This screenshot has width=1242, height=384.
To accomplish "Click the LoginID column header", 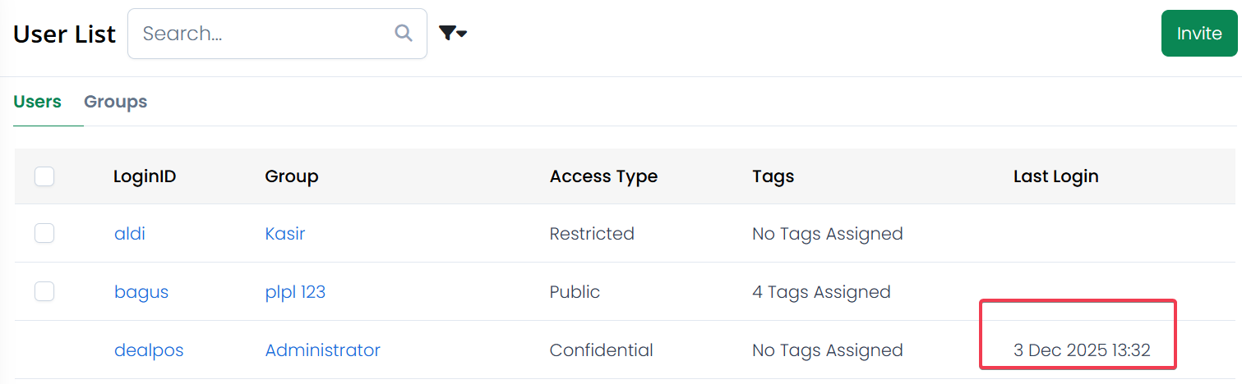I will tap(145, 176).
